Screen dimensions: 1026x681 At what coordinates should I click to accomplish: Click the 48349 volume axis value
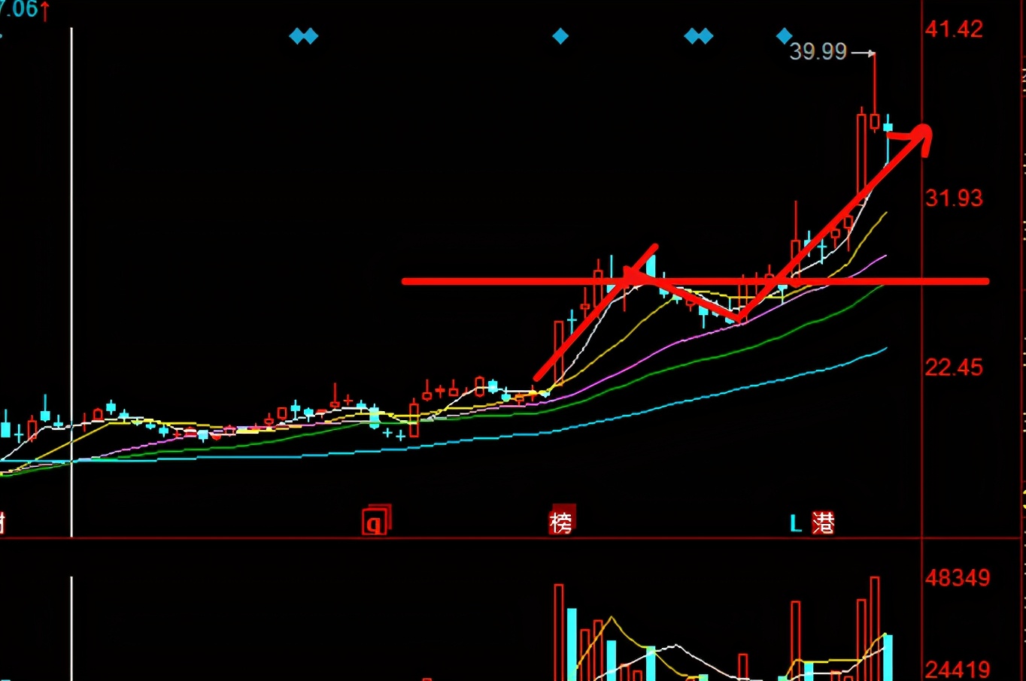coord(957,578)
